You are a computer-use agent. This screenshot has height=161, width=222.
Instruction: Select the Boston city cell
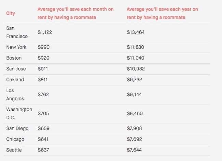14,58
